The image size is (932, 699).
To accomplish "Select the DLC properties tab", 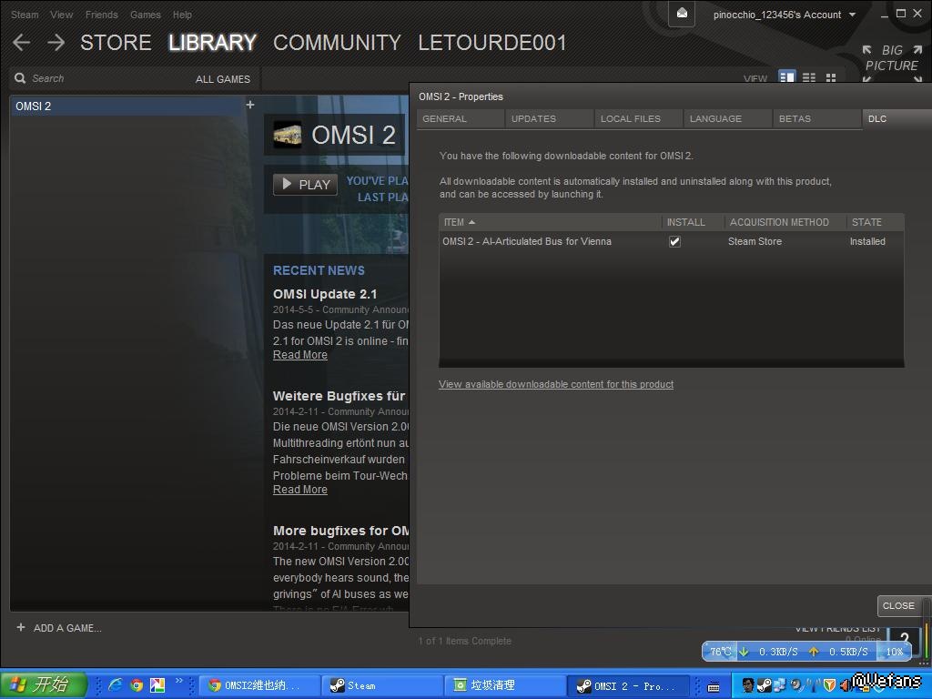I will coord(897,119).
